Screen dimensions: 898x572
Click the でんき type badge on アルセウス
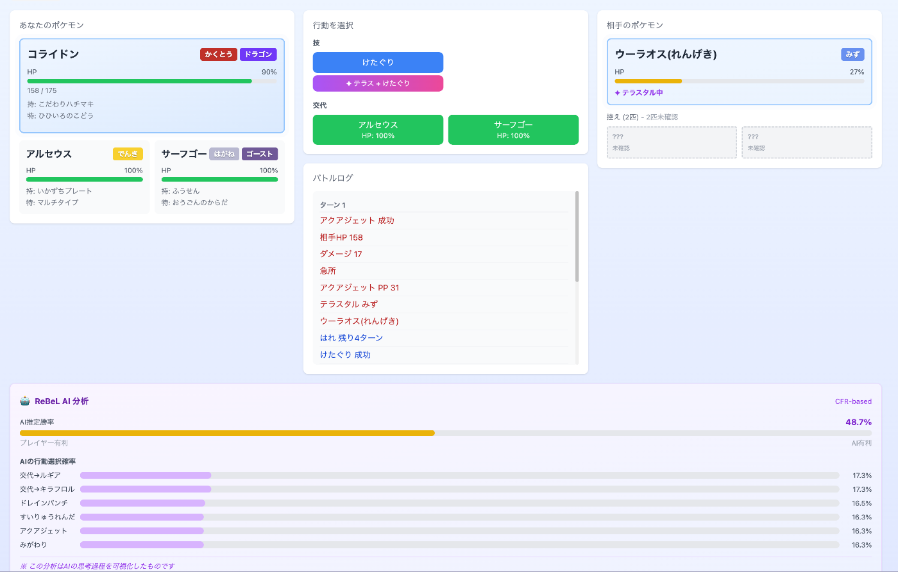pyautogui.click(x=128, y=154)
